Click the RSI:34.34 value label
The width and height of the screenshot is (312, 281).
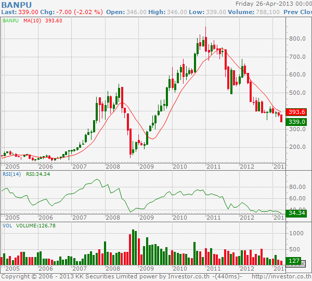tap(38, 174)
